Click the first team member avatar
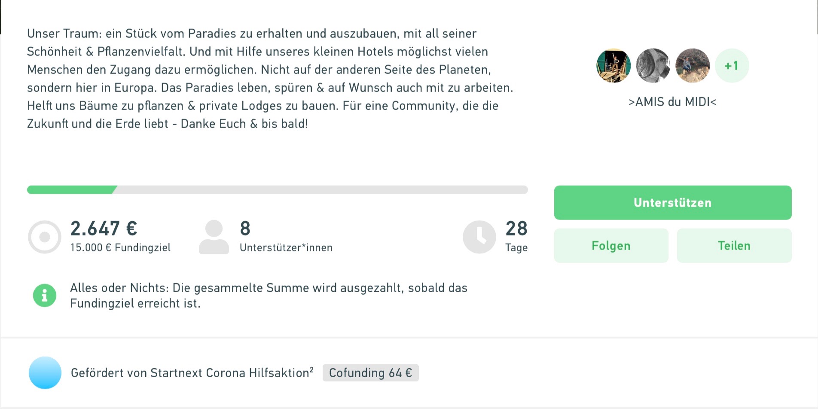 (613, 66)
